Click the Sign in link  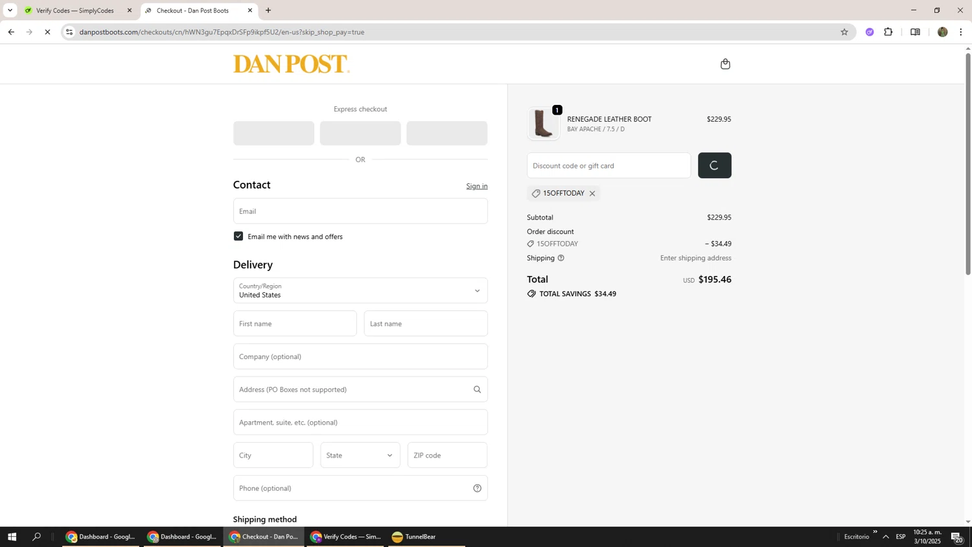(477, 186)
